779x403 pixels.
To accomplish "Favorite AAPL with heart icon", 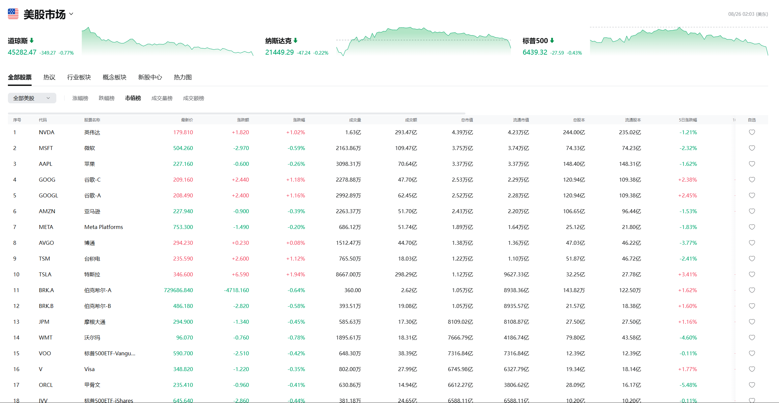I will pos(752,164).
